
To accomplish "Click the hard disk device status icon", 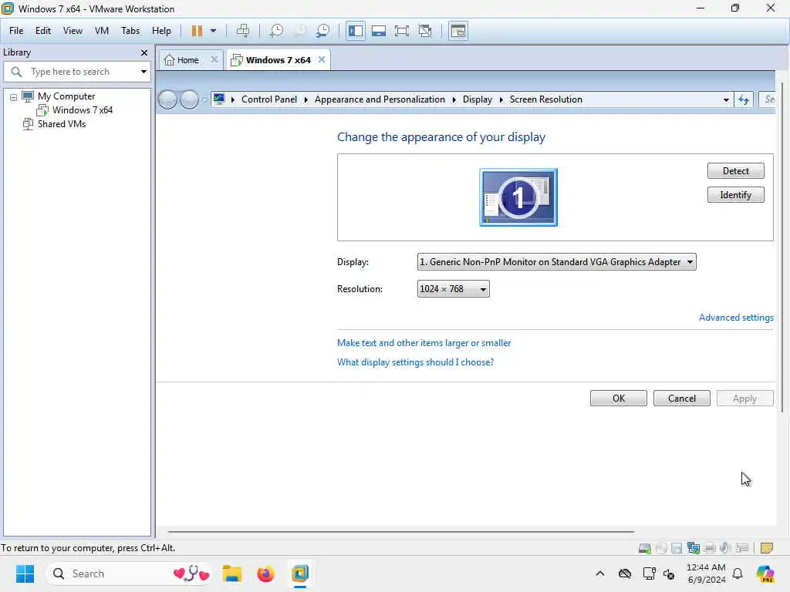I will 644,548.
